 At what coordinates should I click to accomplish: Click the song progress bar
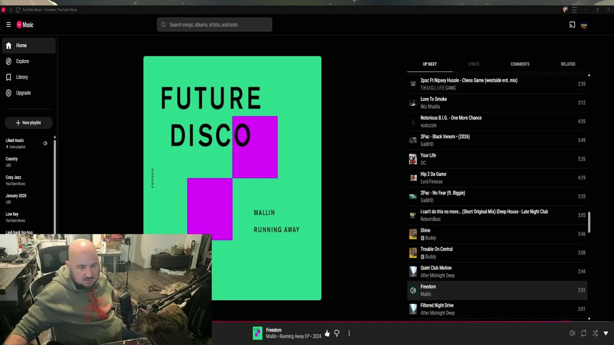[x=413, y=322]
